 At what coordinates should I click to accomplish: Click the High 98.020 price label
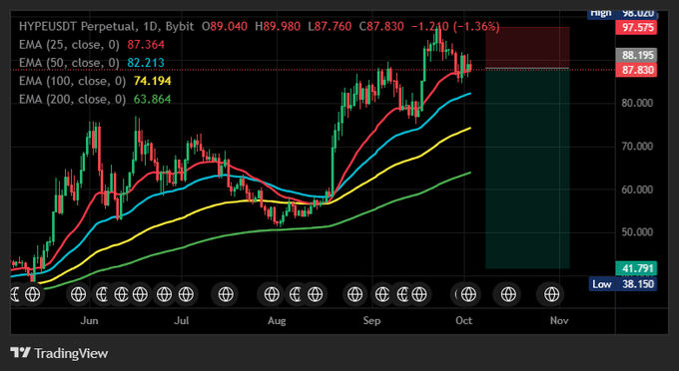pos(622,14)
